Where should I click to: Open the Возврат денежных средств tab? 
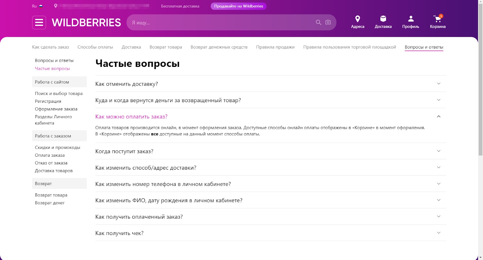[x=219, y=47]
